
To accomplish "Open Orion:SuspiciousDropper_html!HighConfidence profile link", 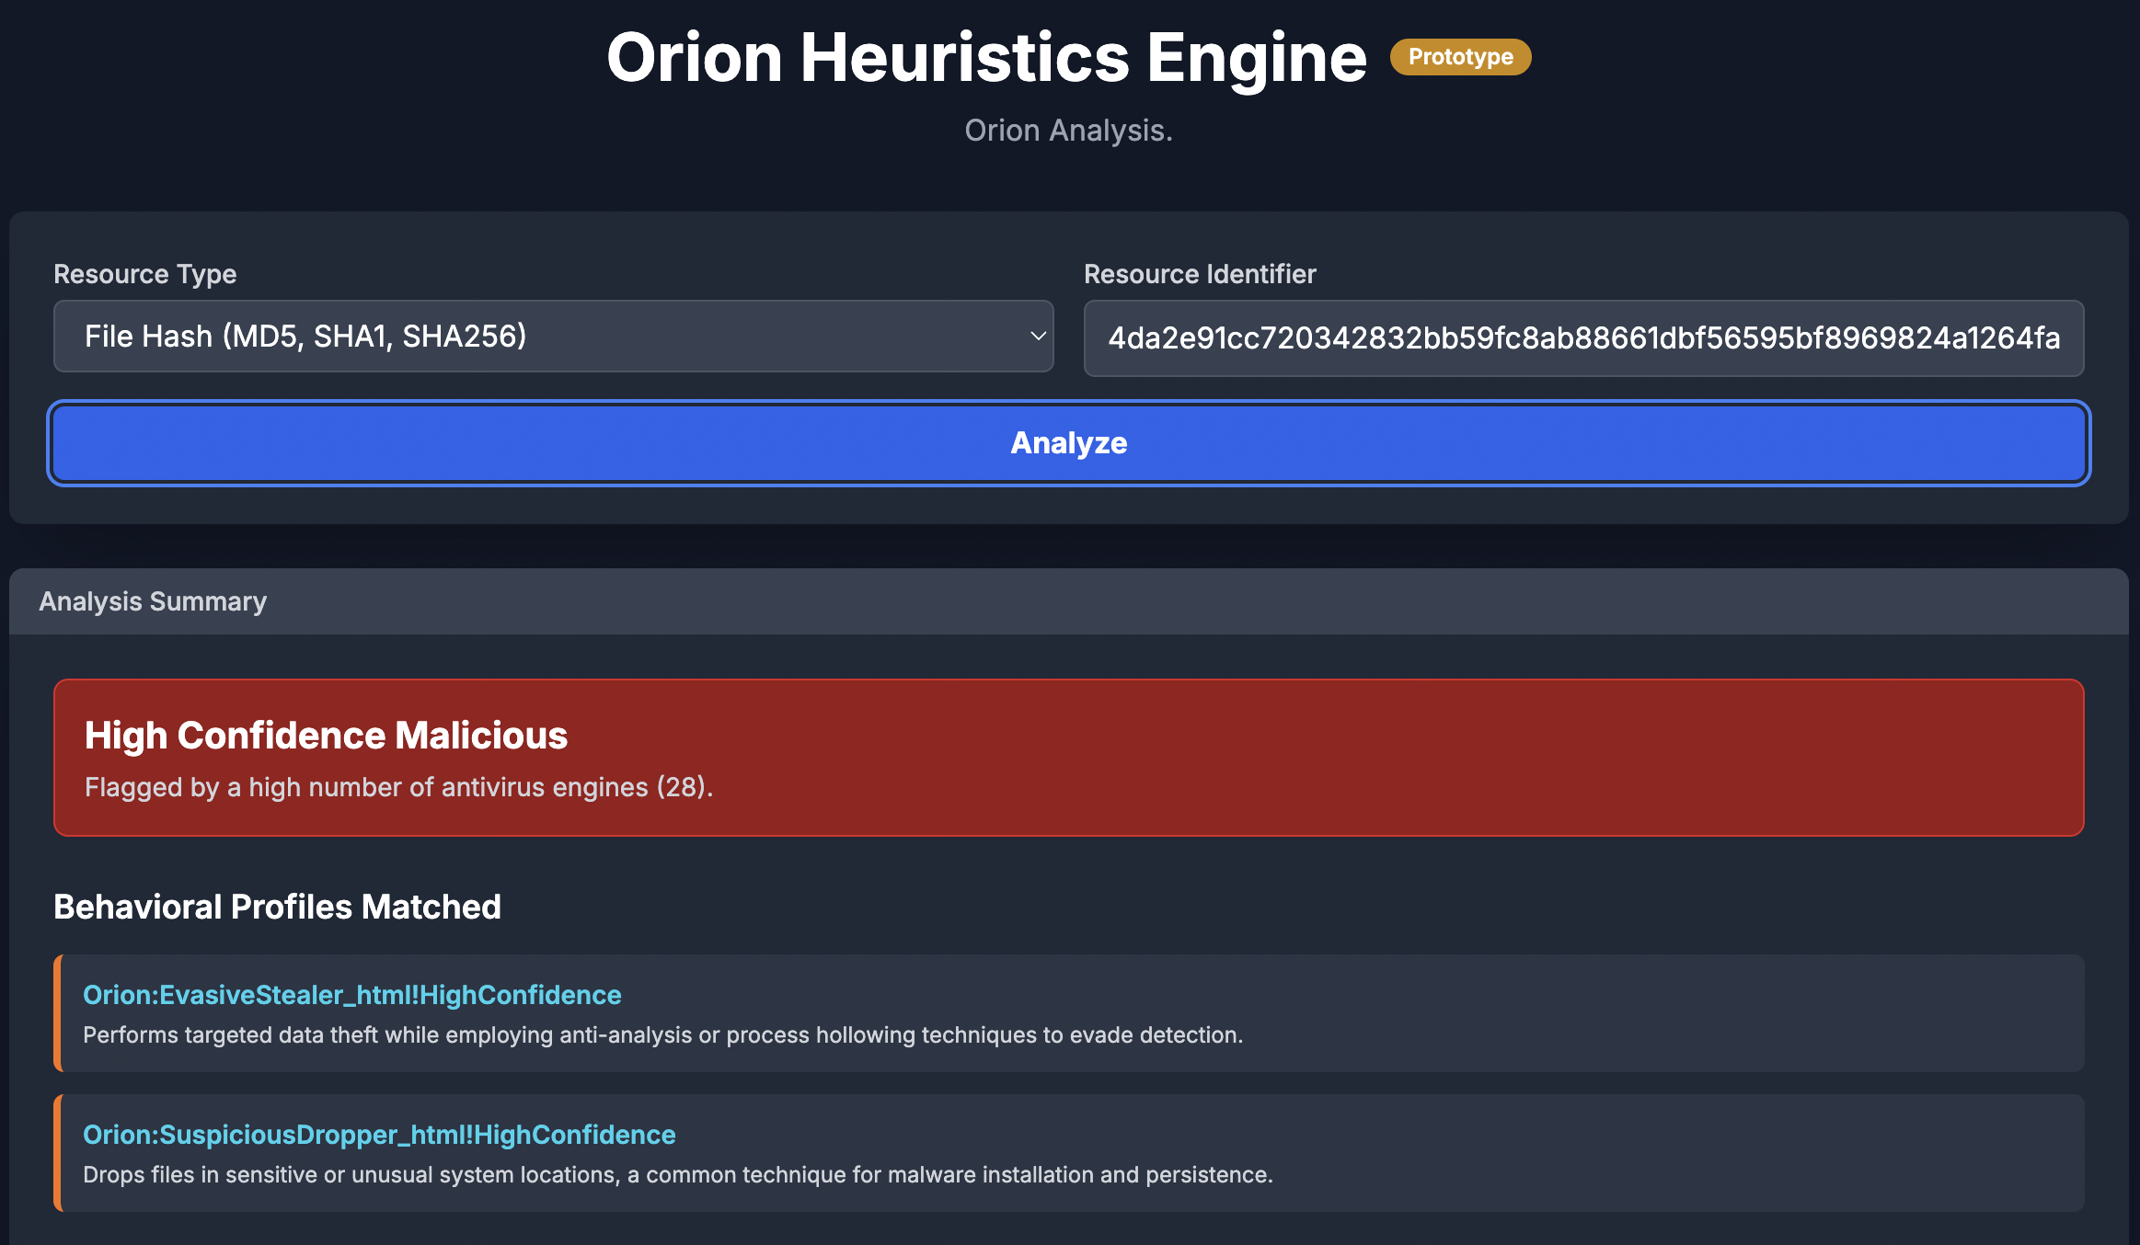I will (x=379, y=1135).
